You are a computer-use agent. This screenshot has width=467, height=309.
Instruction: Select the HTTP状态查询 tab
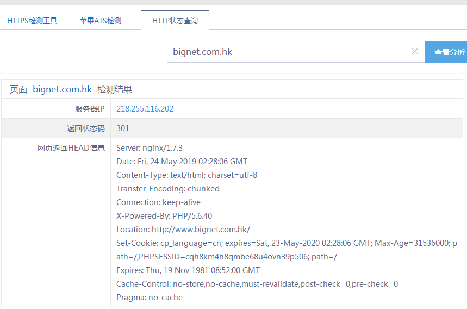175,21
